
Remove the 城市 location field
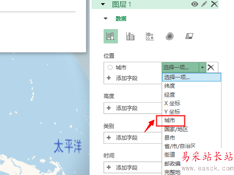(211, 68)
